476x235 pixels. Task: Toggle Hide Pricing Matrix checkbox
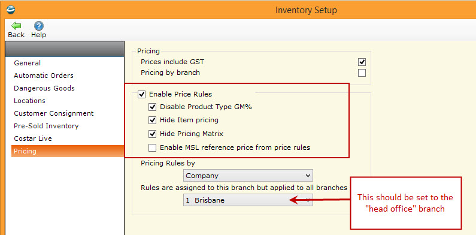[152, 134]
